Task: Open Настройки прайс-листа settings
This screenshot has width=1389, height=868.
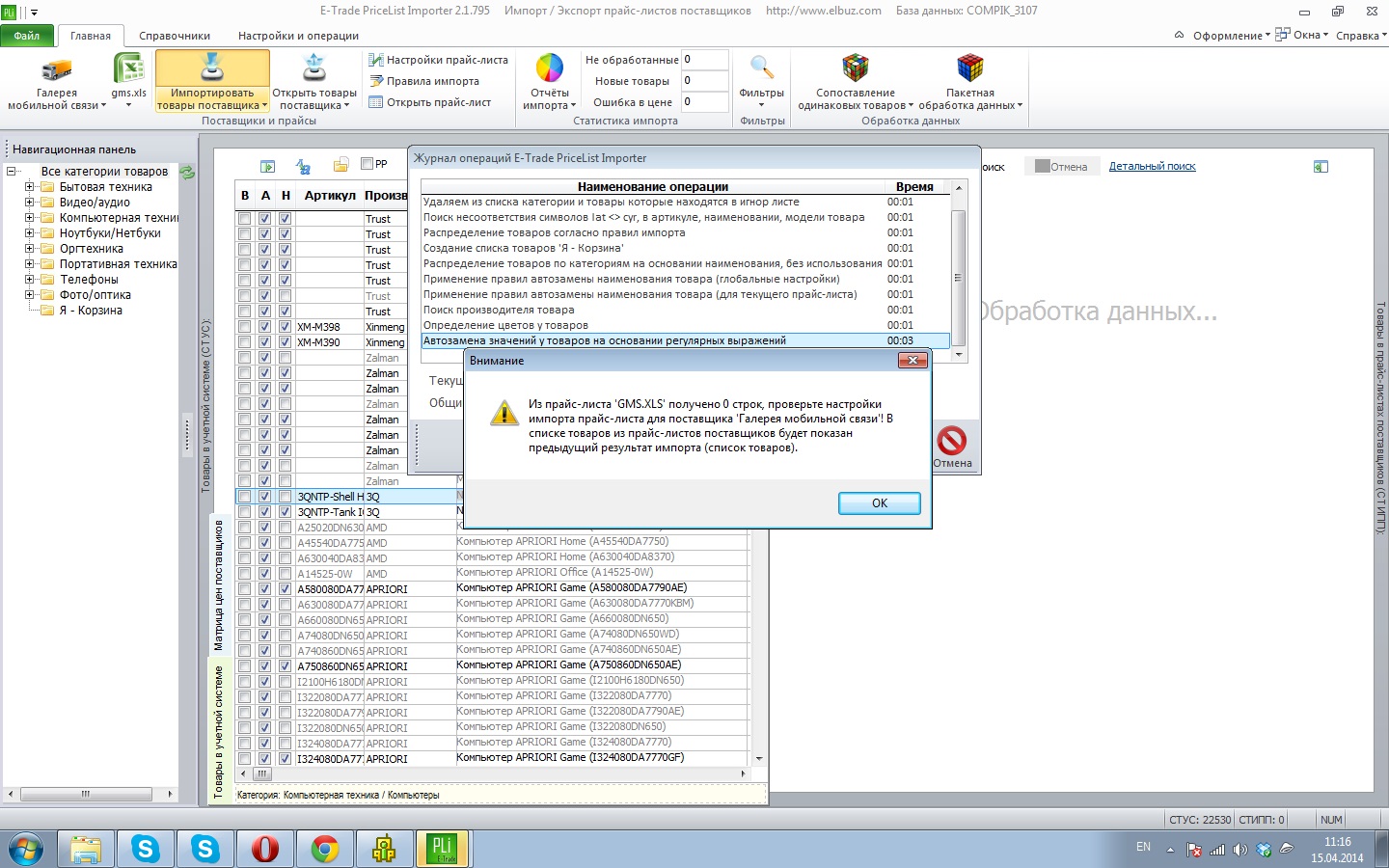Action: (438, 60)
